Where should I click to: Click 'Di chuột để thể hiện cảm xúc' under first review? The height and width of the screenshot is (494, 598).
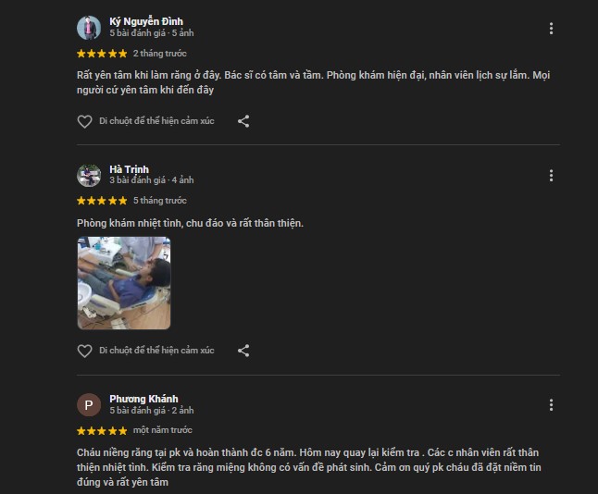tap(156, 121)
